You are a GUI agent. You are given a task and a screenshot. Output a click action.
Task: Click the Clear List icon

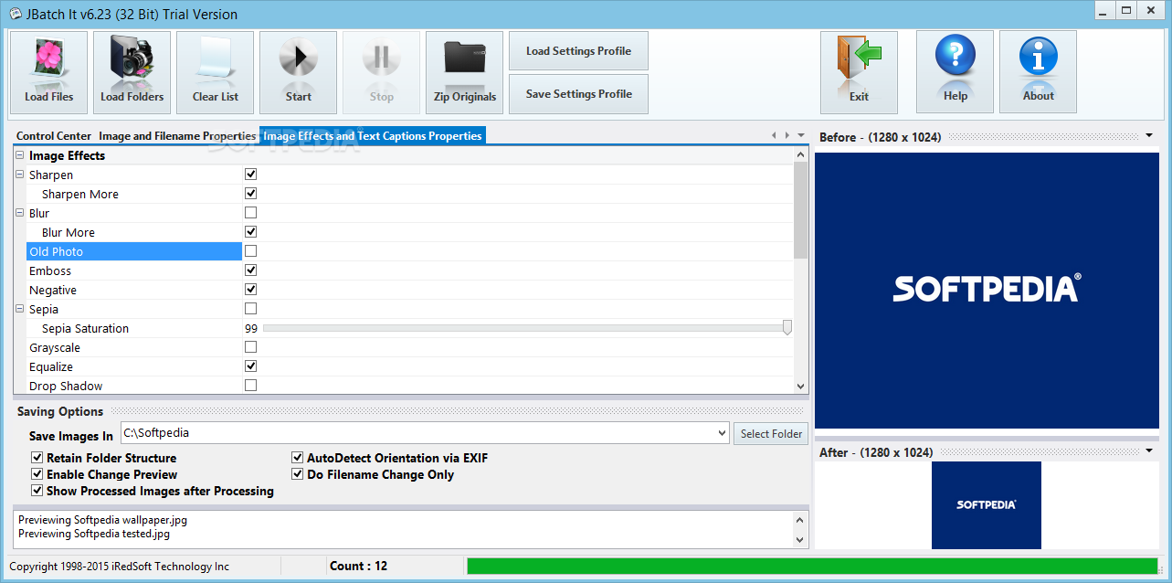(215, 72)
